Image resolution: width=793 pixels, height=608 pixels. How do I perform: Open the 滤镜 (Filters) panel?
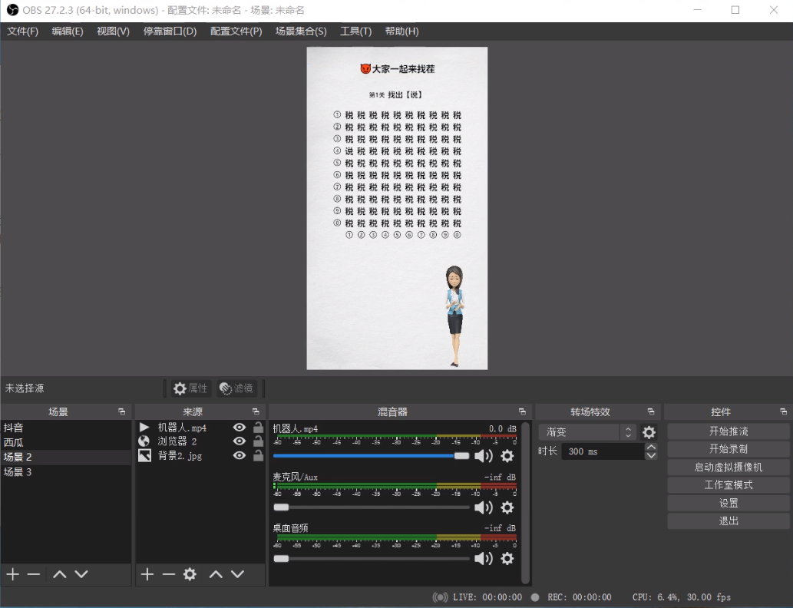238,388
